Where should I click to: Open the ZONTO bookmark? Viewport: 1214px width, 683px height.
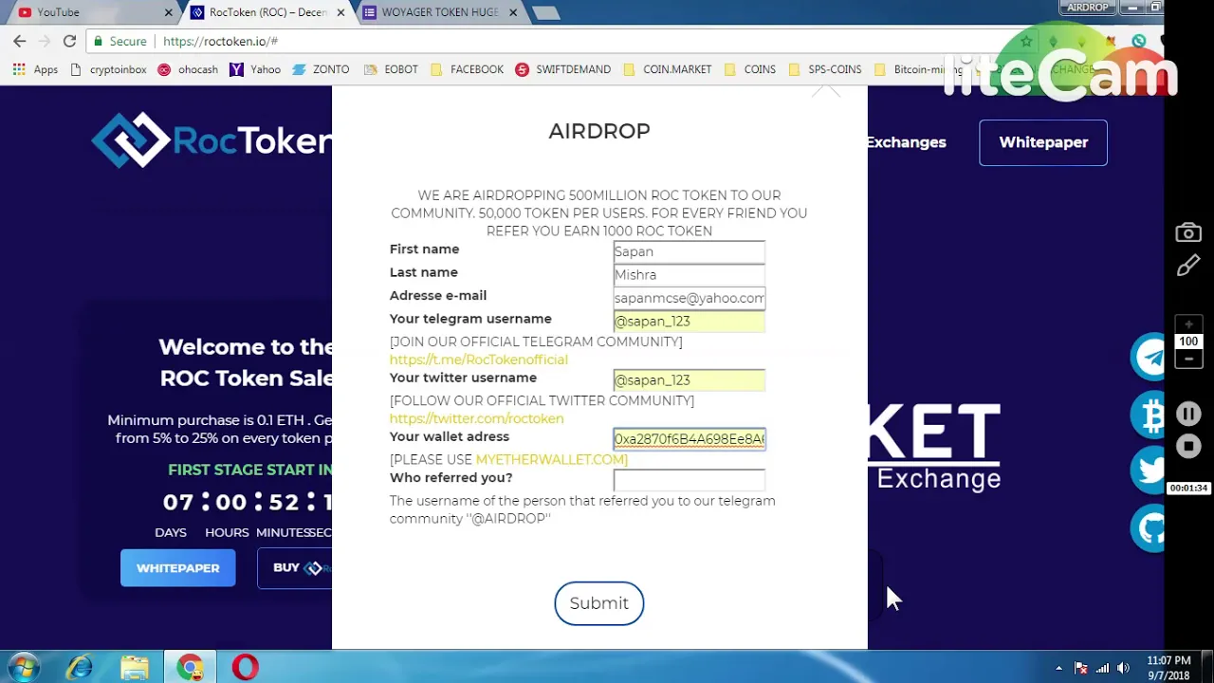pyautogui.click(x=321, y=69)
